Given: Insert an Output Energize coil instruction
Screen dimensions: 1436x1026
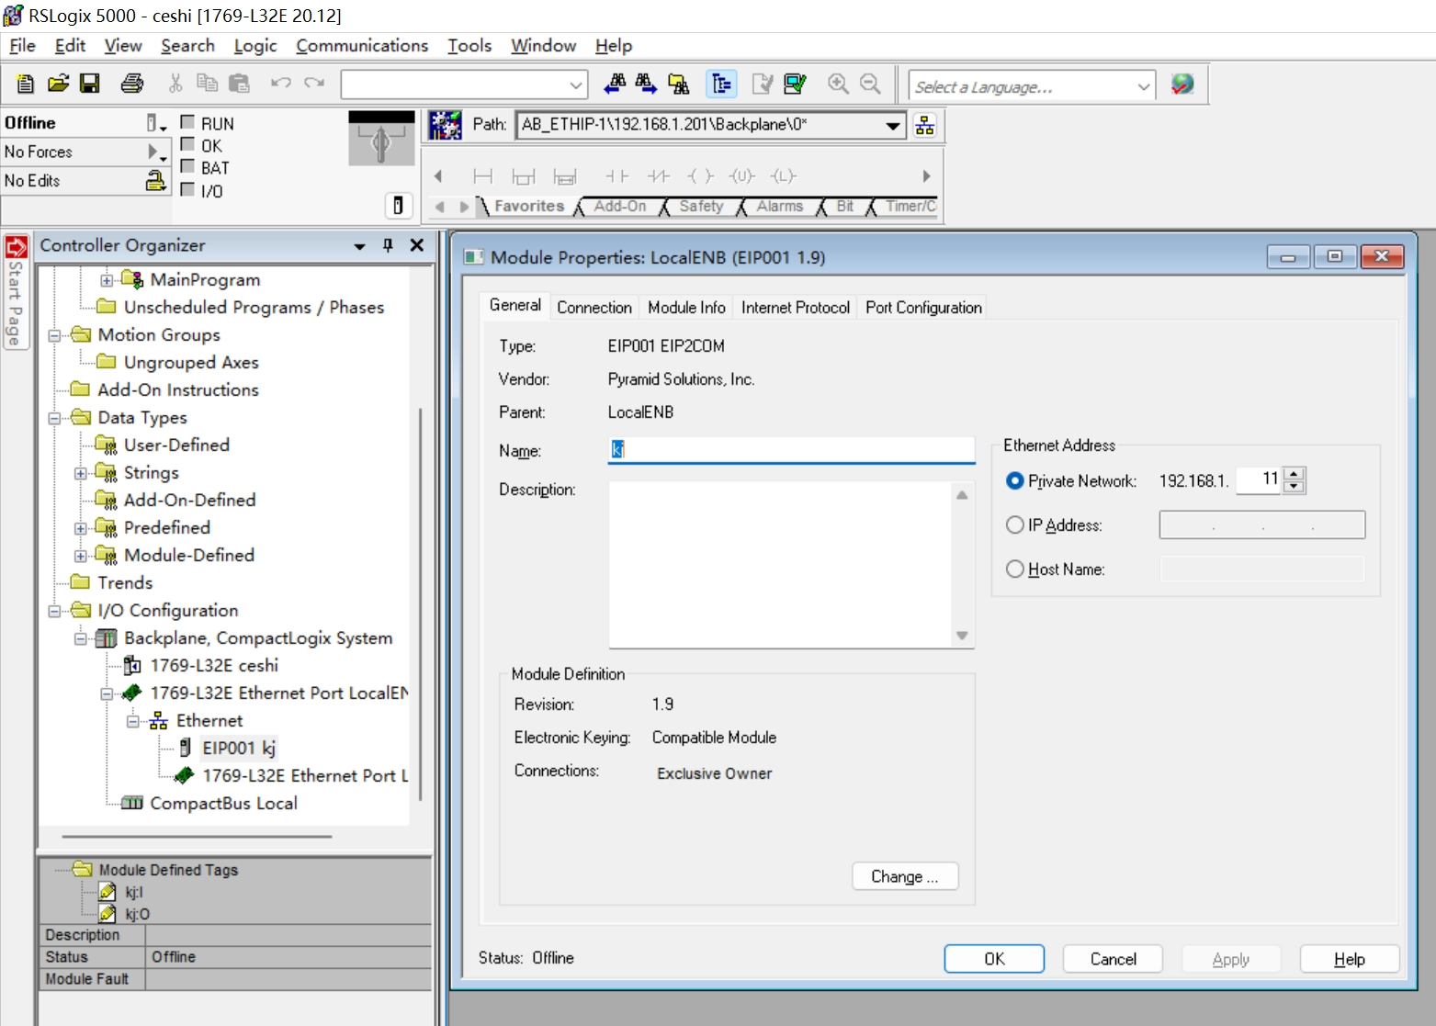Looking at the screenshot, I should [x=700, y=176].
